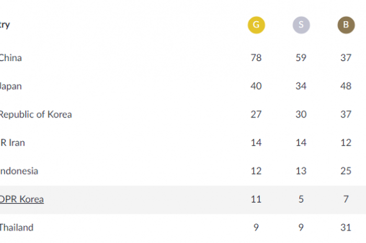
Task: Click China's gold count of 78
Action: 256,58
